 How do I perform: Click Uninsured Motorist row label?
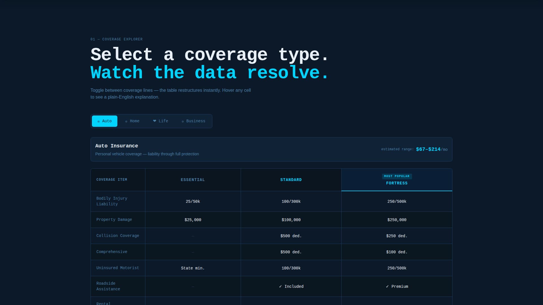pos(118,268)
